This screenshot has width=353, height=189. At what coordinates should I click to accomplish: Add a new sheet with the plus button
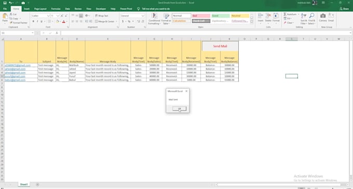pyautogui.click(x=37, y=184)
